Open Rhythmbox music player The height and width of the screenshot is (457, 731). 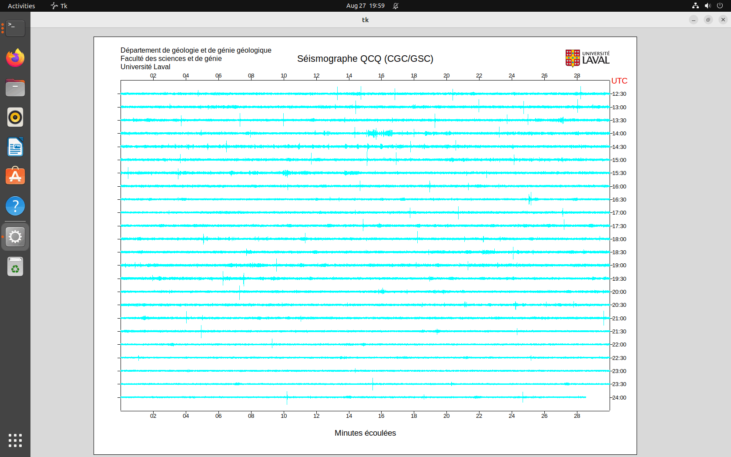point(15,117)
